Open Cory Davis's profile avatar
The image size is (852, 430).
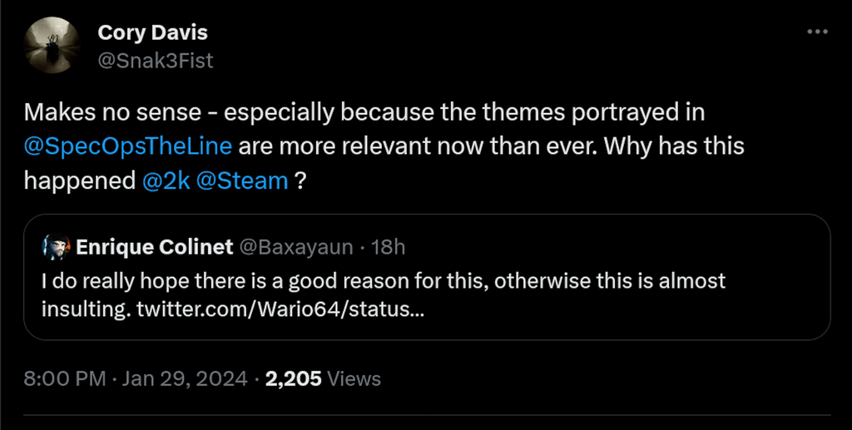click(51, 45)
